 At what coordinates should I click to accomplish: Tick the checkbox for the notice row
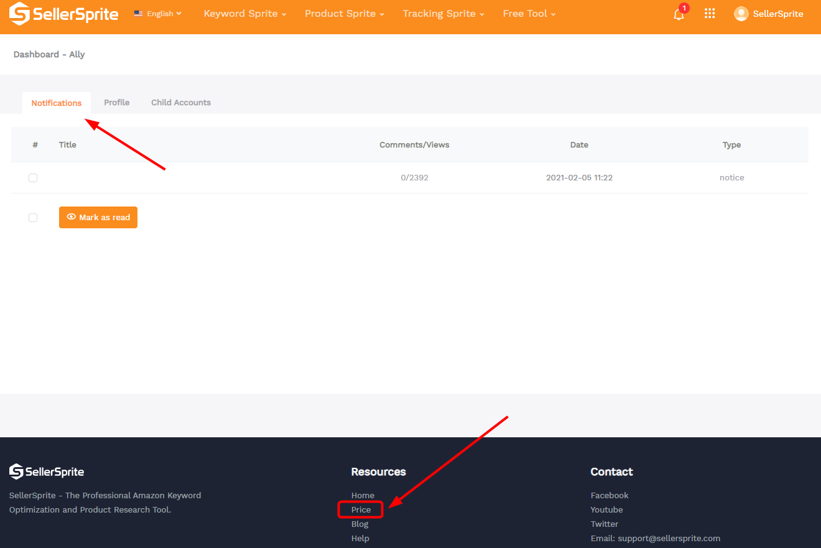33,178
